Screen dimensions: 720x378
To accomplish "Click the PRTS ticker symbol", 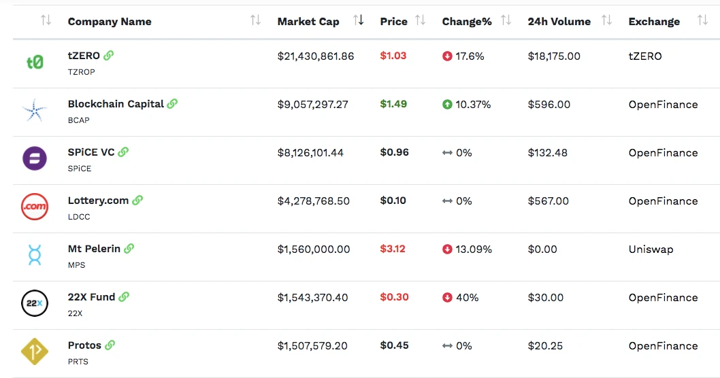I will (x=78, y=362).
